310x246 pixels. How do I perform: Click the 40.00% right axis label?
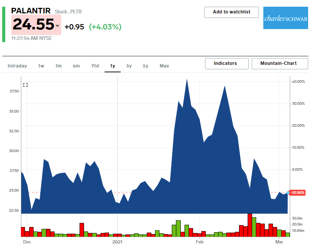click(x=298, y=82)
